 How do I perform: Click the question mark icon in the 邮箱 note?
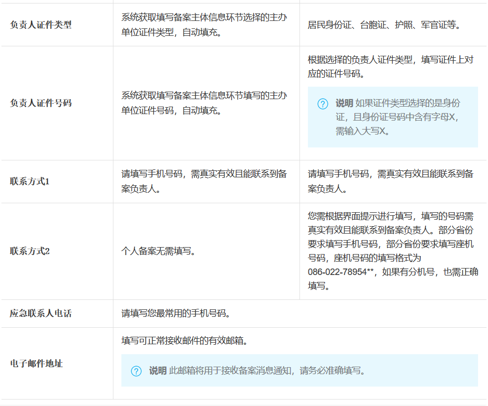click(136, 371)
